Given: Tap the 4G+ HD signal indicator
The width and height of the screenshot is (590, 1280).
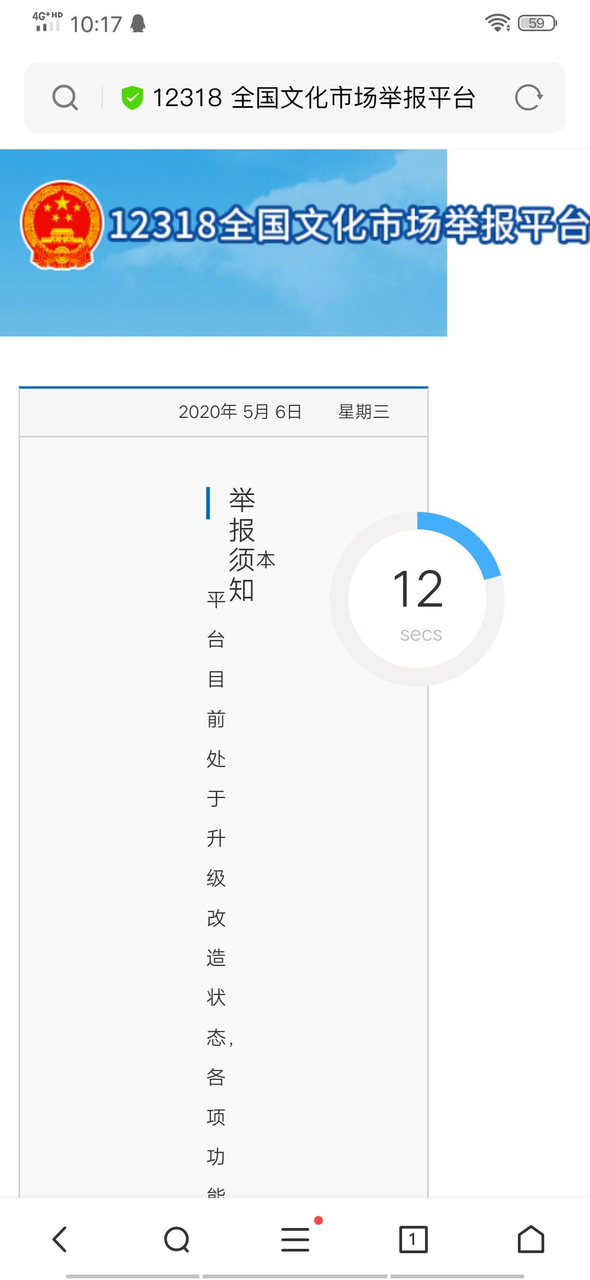Looking at the screenshot, I should 48,21.
